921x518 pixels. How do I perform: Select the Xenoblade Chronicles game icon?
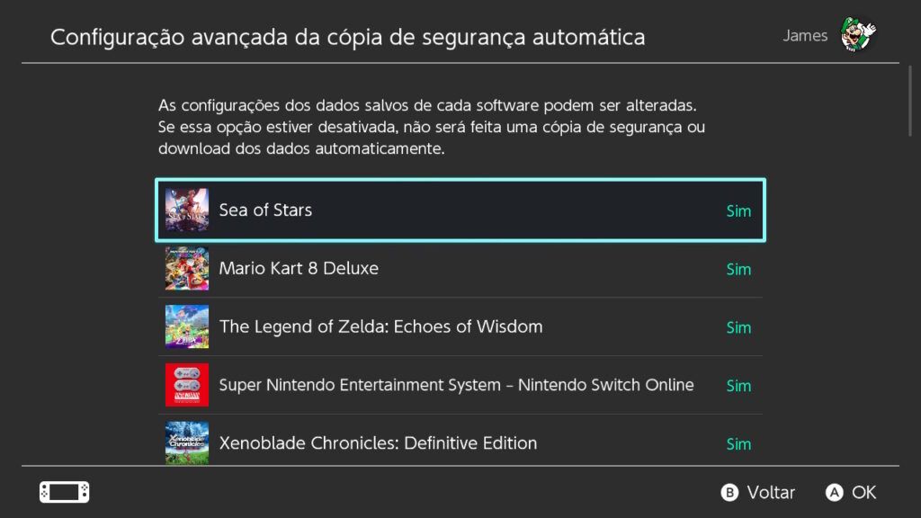click(x=186, y=442)
